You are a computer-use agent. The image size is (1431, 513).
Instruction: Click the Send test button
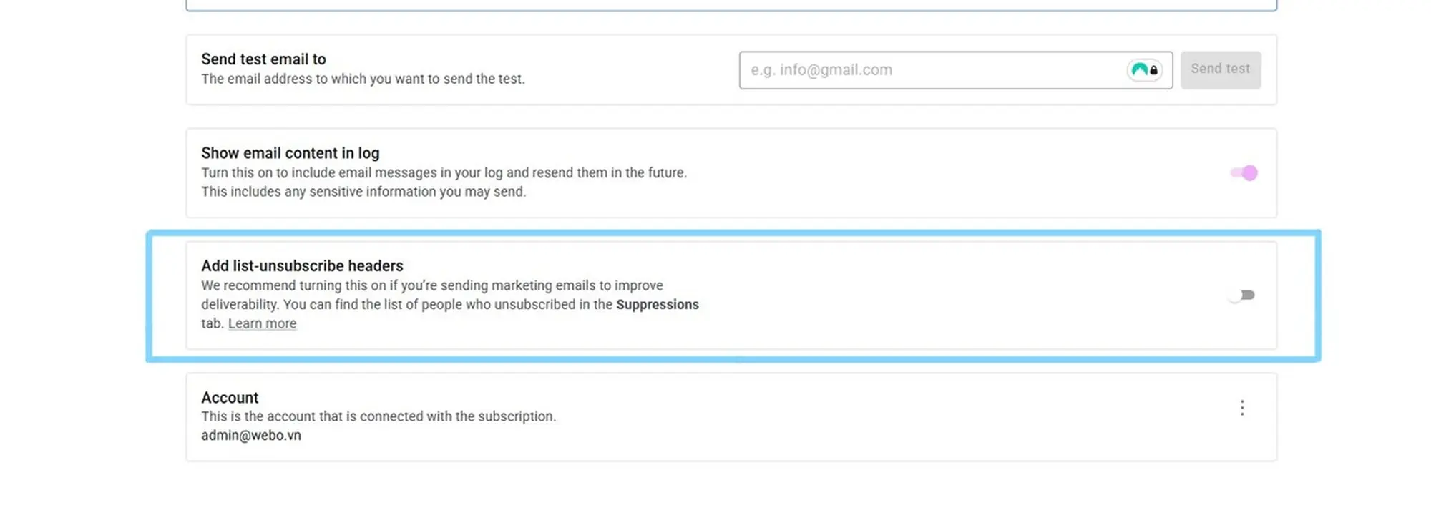1221,69
